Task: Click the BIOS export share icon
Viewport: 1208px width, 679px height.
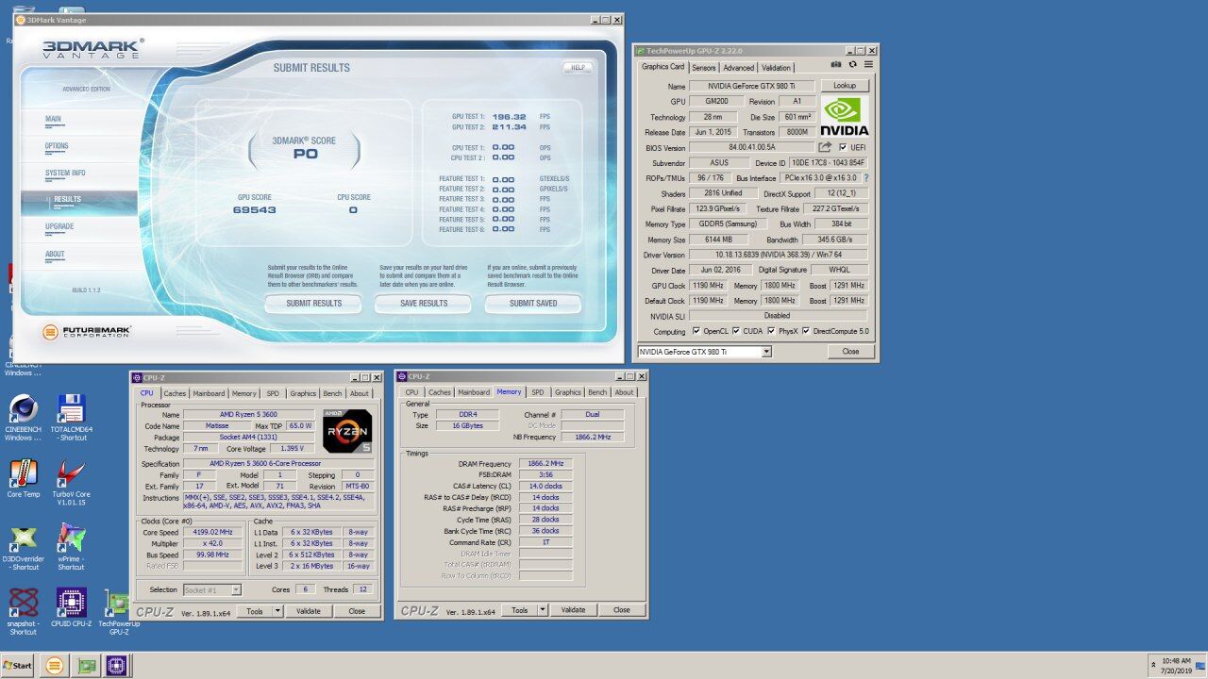Action: [825, 147]
